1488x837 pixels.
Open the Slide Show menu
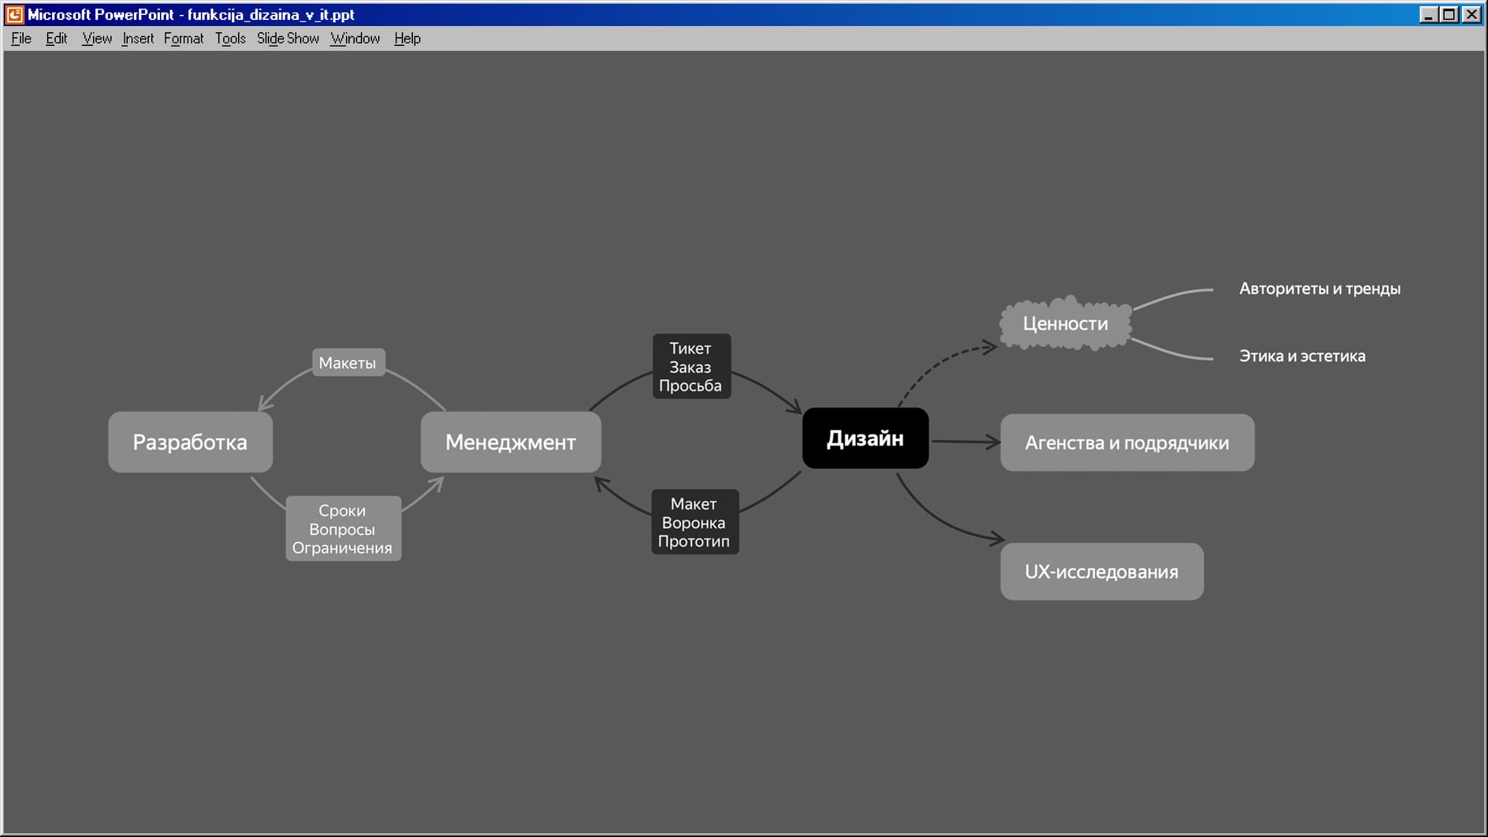(287, 39)
